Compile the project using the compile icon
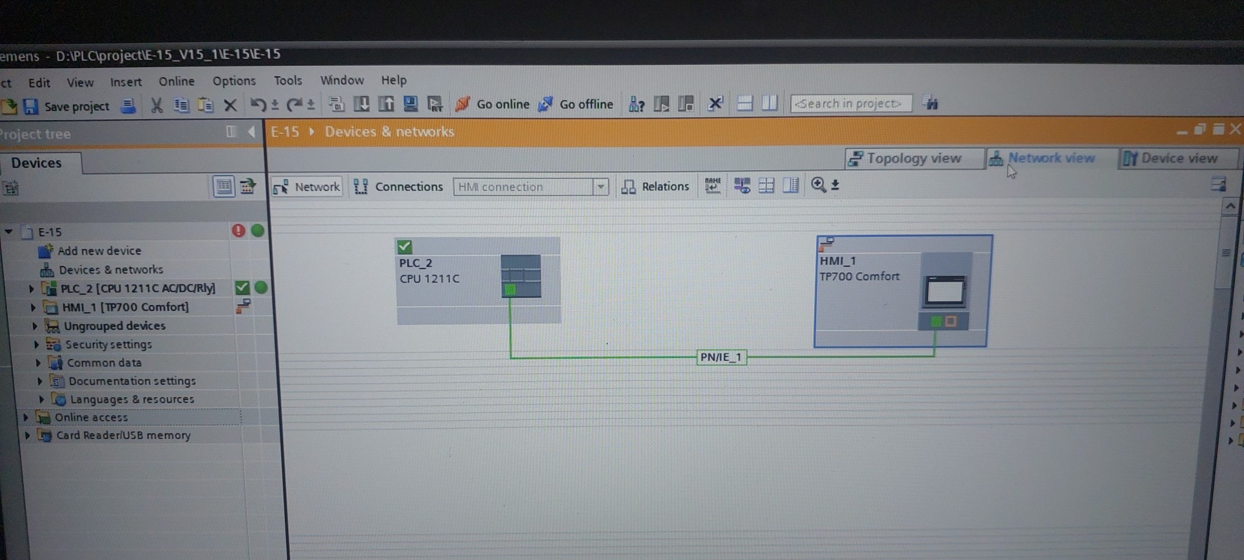The image size is (1244, 560). click(x=337, y=104)
